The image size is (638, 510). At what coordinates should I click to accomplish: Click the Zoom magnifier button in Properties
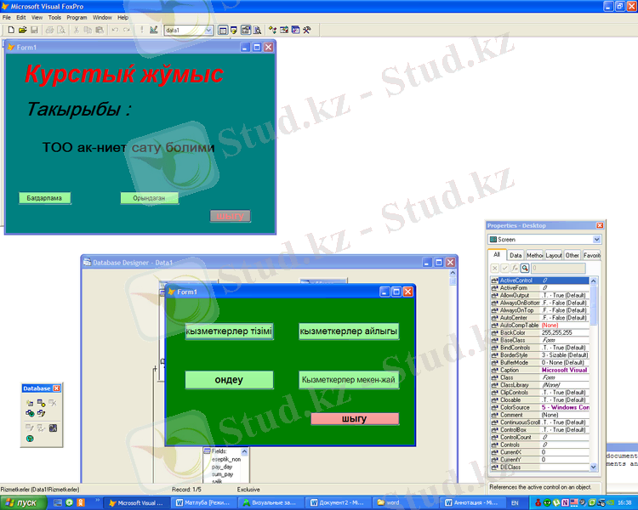click(x=525, y=268)
